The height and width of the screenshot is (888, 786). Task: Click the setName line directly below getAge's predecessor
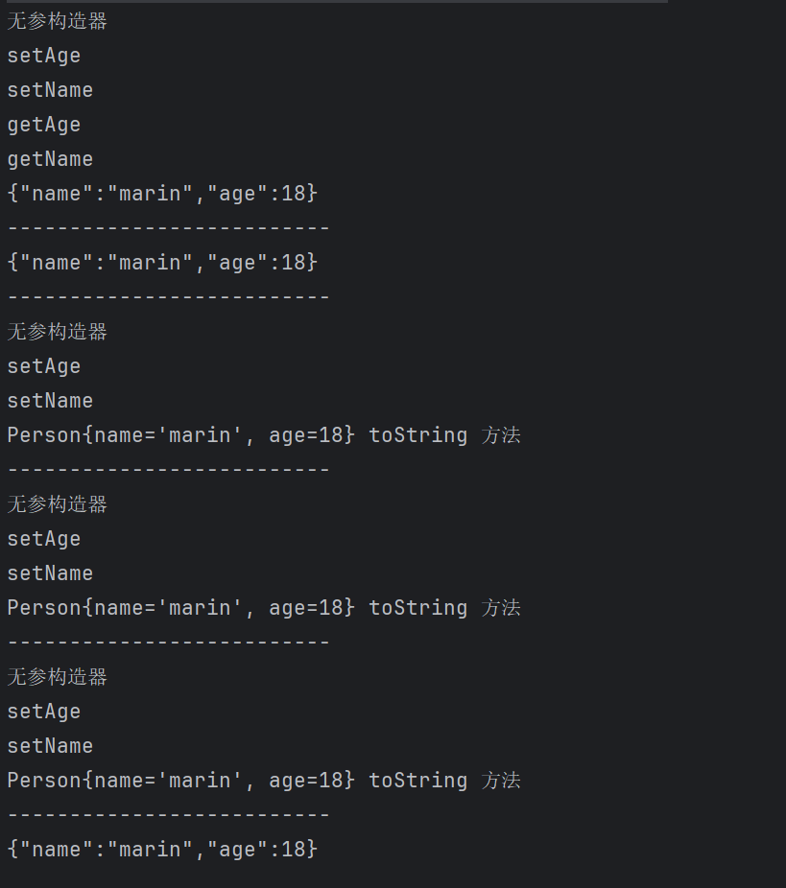click(50, 90)
